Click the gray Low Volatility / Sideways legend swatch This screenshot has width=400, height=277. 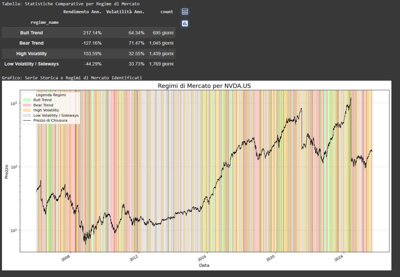(x=27, y=115)
